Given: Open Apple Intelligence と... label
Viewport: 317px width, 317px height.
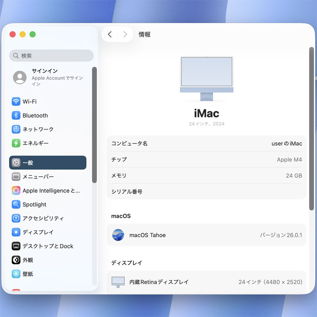Looking at the screenshot, I should pos(51,191).
